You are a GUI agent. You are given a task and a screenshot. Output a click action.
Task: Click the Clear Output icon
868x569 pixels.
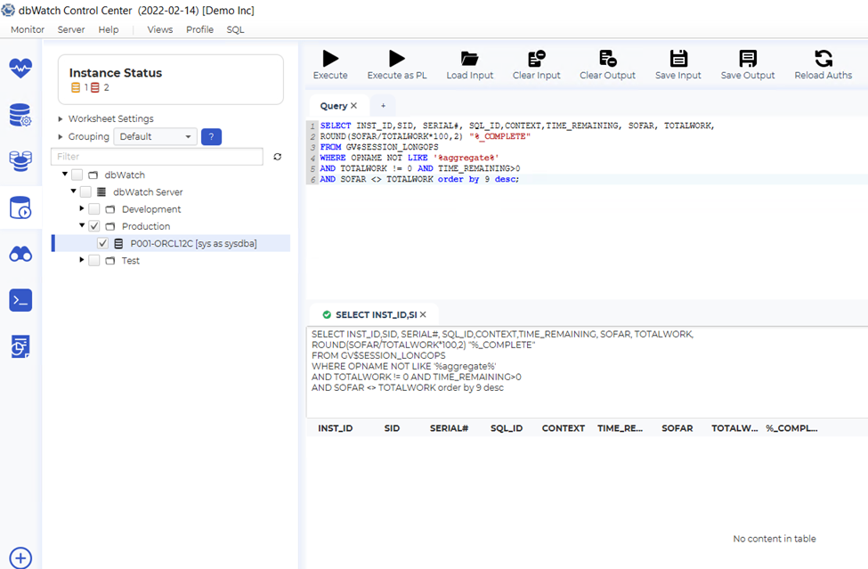point(607,58)
